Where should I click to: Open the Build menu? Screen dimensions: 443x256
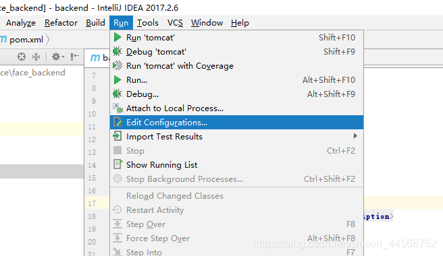click(x=95, y=23)
